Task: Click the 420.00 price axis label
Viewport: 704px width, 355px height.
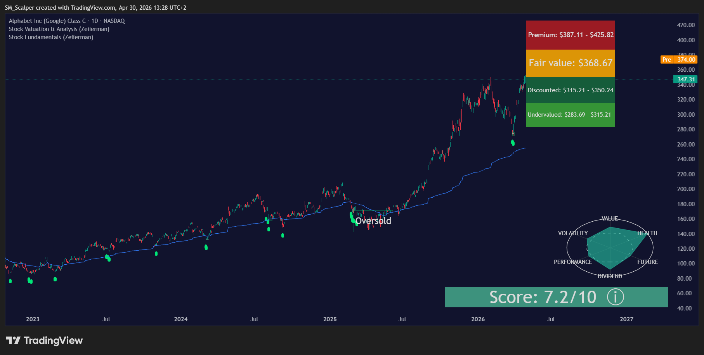Action: tap(686, 25)
